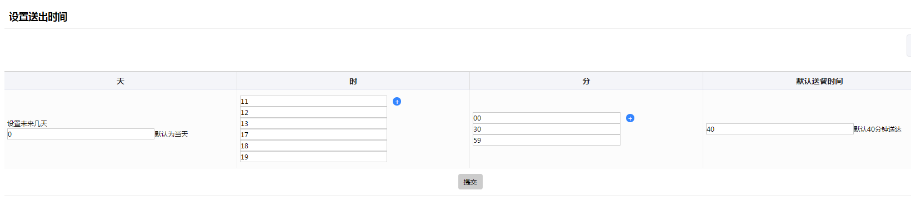Click the 分 column header
The height and width of the screenshot is (210, 911).
(586, 81)
